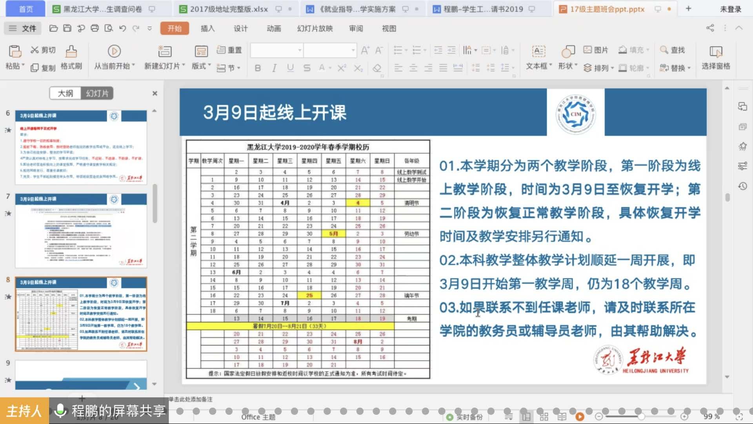Expand the 新建幻灯片 dropdown arrow
This screenshot has height=424, width=753.
click(x=184, y=65)
